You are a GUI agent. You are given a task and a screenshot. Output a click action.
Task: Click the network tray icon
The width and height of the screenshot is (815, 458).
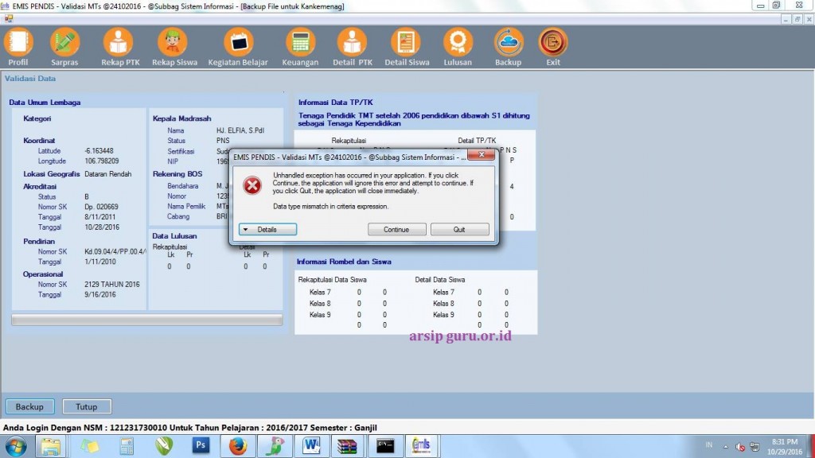pyautogui.click(x=755, y=447)
